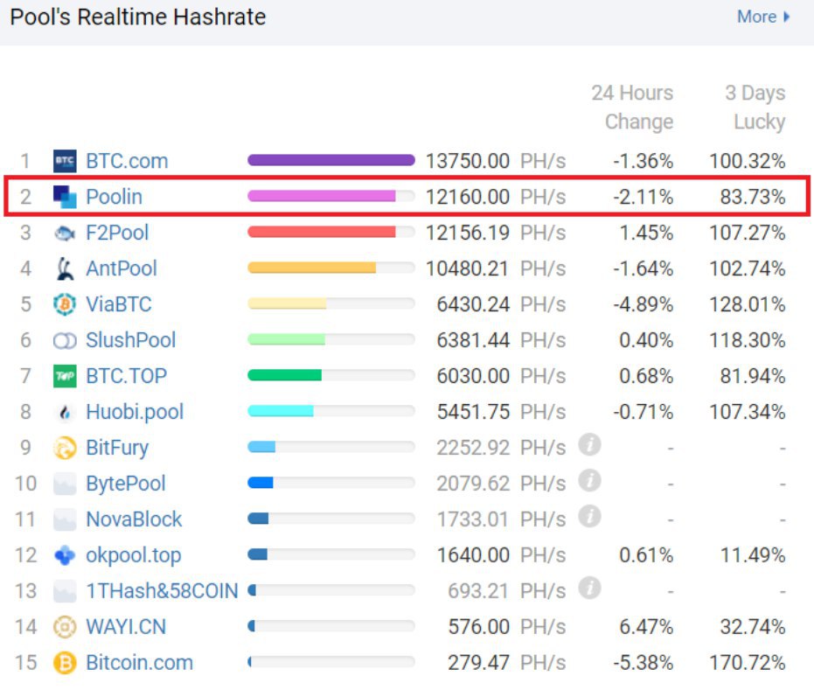Click the 12160.00 PH/s hashrate value

point(496,197)
